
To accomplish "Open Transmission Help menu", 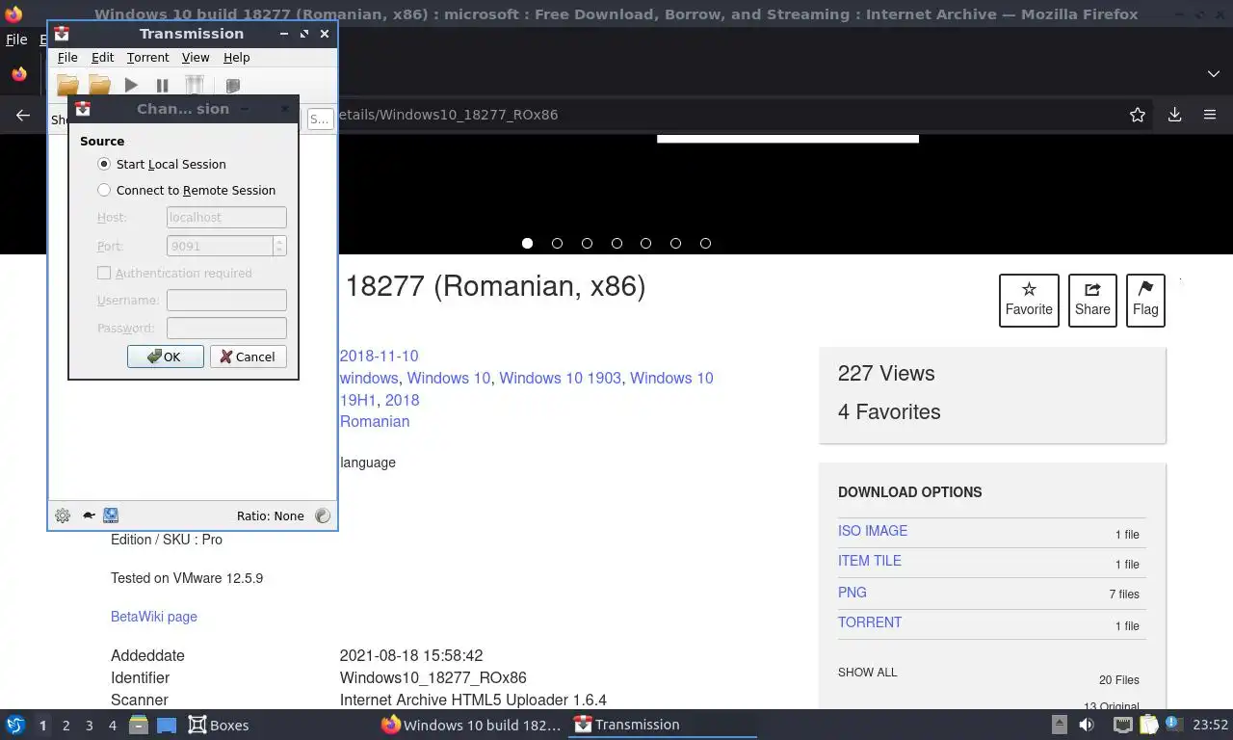I will coord(236,58).
